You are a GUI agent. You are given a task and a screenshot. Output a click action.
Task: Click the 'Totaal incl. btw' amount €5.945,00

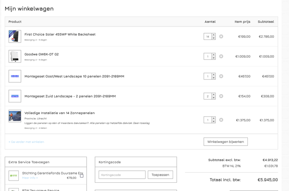coord(268,180)
